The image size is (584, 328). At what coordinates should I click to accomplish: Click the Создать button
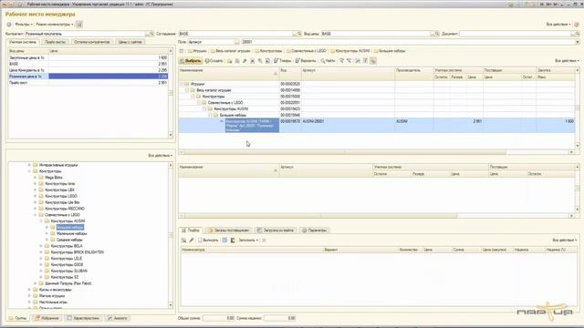pos(214,61)
